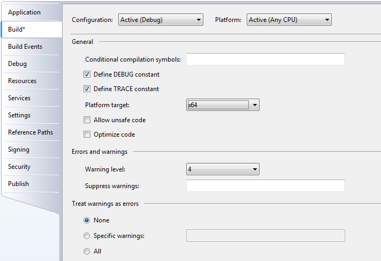Click the Specific warnings text field

click(265, 236)
